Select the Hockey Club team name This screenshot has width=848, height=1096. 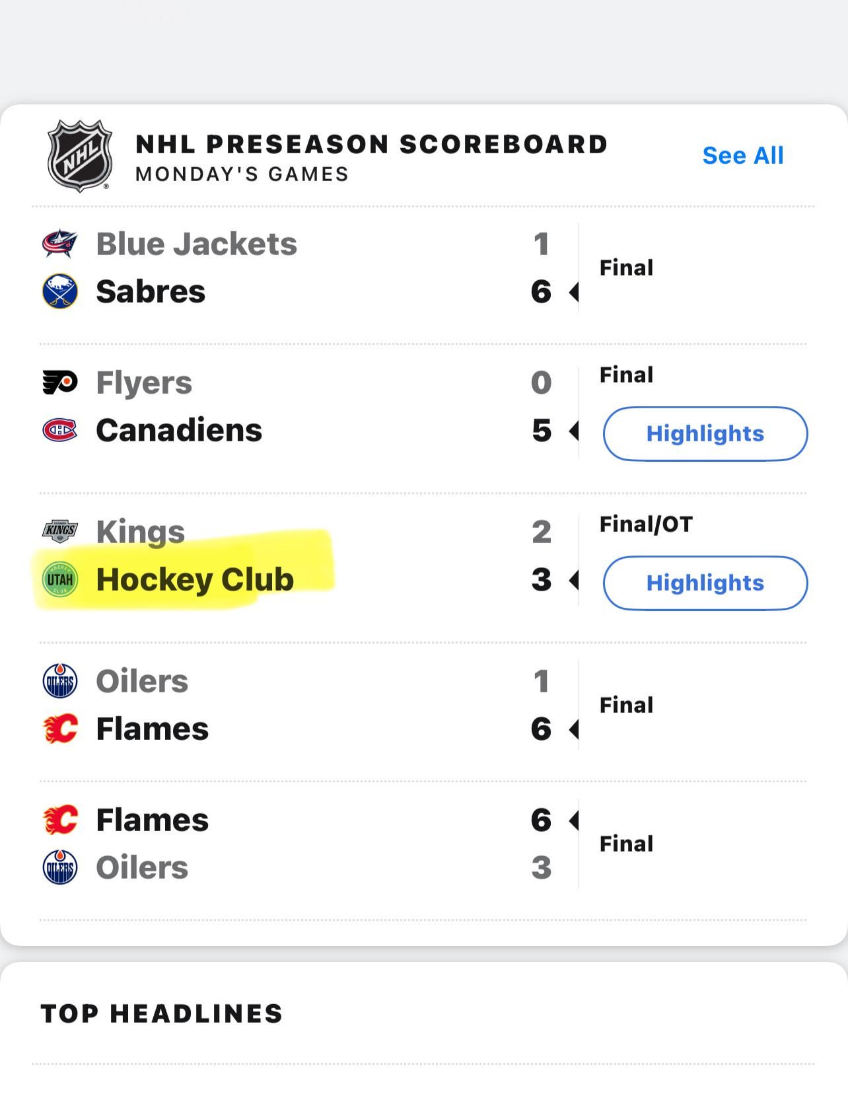click(195, 579)
